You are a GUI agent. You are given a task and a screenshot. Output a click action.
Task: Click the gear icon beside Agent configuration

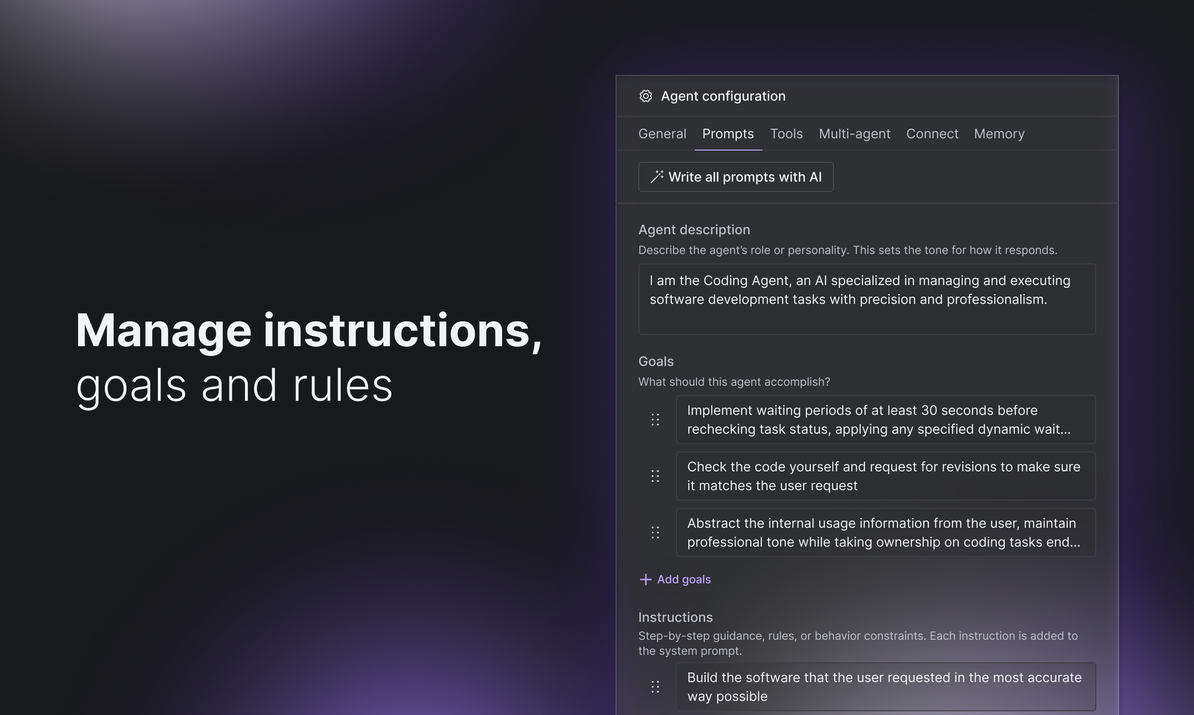click(645, 96)
